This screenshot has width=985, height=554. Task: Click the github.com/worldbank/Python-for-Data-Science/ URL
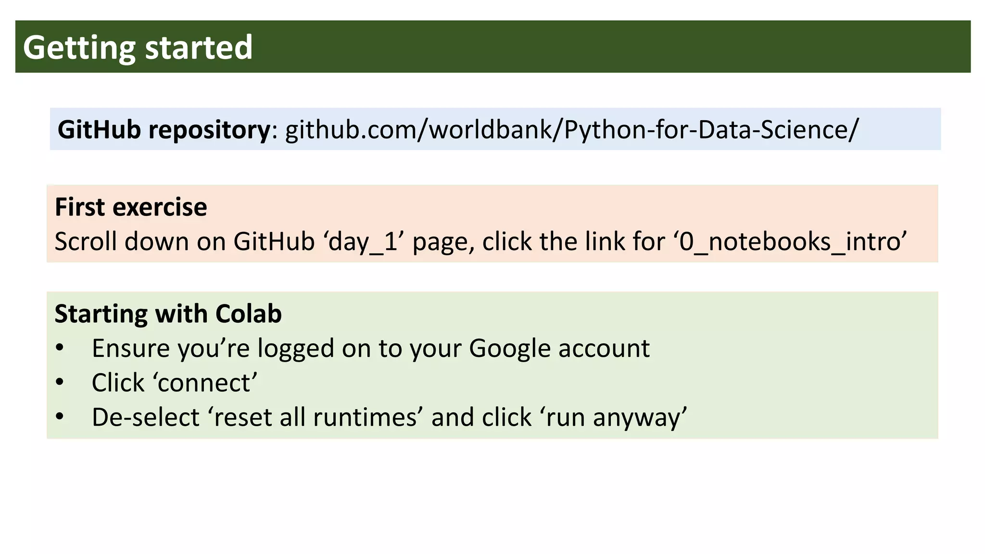(x=571, y=130)
